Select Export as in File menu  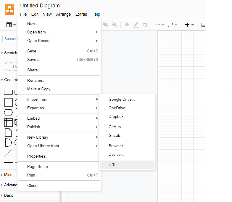tap(36, 108)
